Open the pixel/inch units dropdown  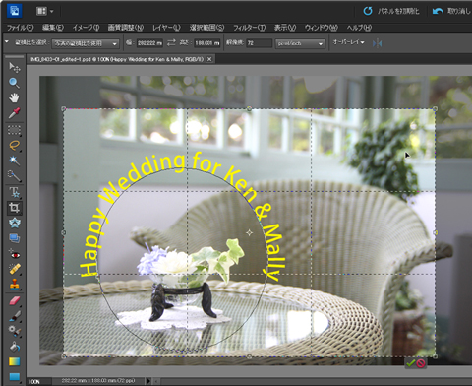[300, 43]
